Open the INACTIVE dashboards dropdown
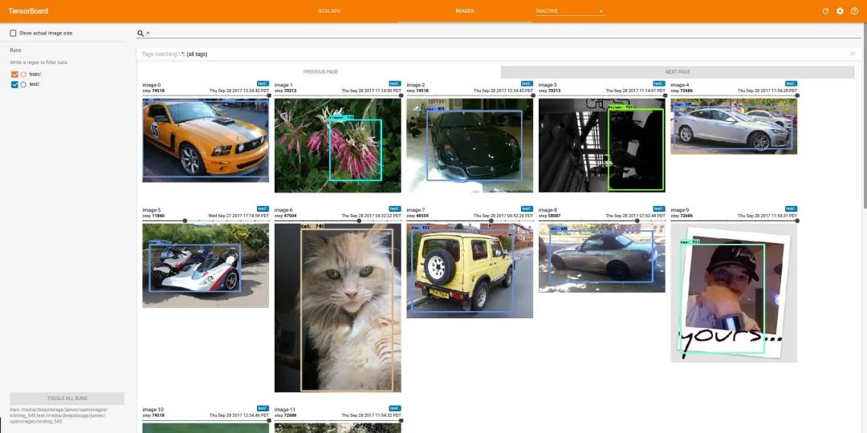The width and height of the screenshot is (867, 433). pyautogui.click(x=569, y=11)
